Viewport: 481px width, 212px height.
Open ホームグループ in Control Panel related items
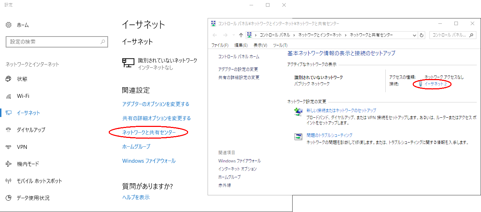click(229, 177)
